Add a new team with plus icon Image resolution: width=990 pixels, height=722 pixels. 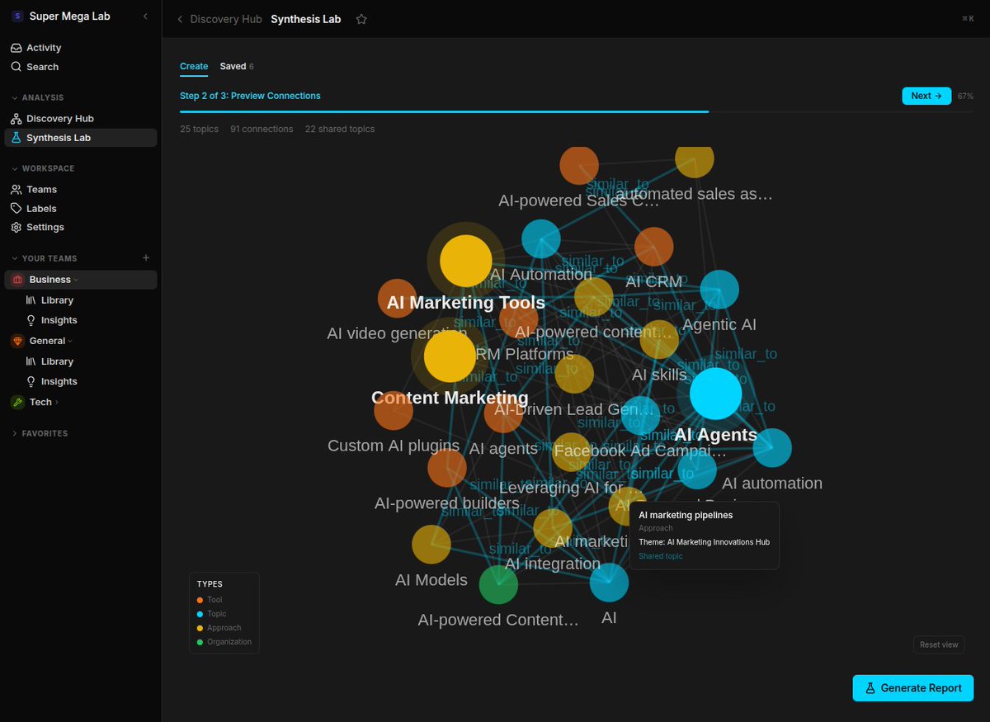(x=146, y=258)
